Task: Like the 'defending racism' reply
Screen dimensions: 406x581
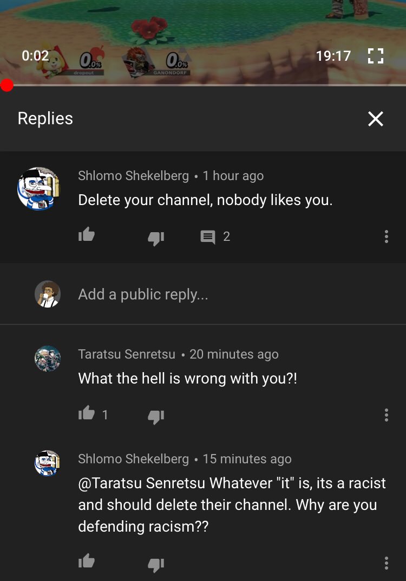Action: coord(87,561)
